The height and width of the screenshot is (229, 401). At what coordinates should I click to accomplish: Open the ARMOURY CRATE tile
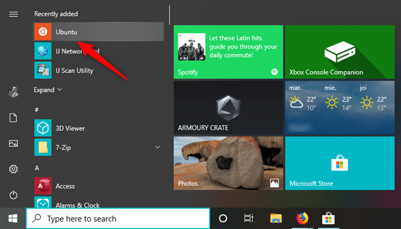(228, 107)
